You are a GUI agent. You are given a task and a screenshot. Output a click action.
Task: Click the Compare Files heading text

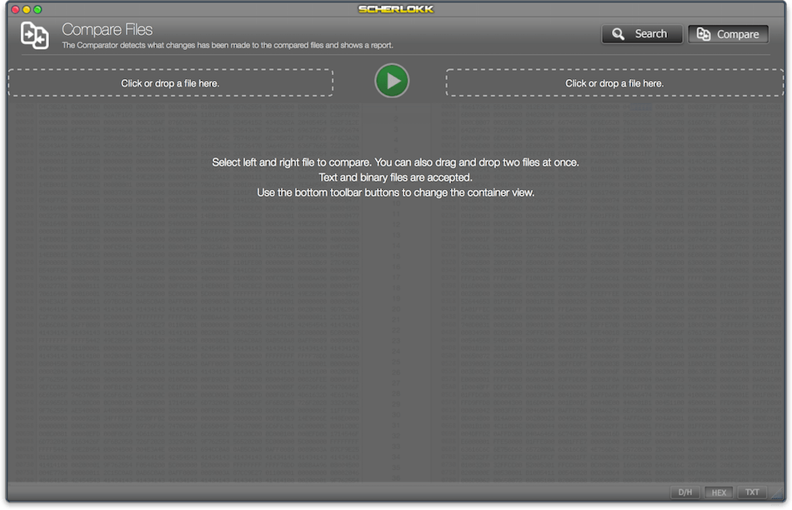coord(107,30)
